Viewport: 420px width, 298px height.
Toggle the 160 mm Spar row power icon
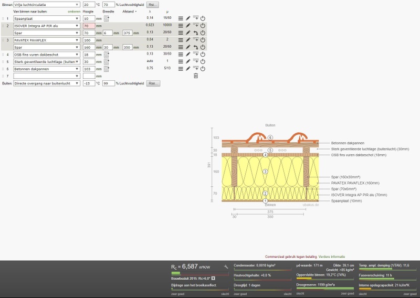click(x=203, y=47)
